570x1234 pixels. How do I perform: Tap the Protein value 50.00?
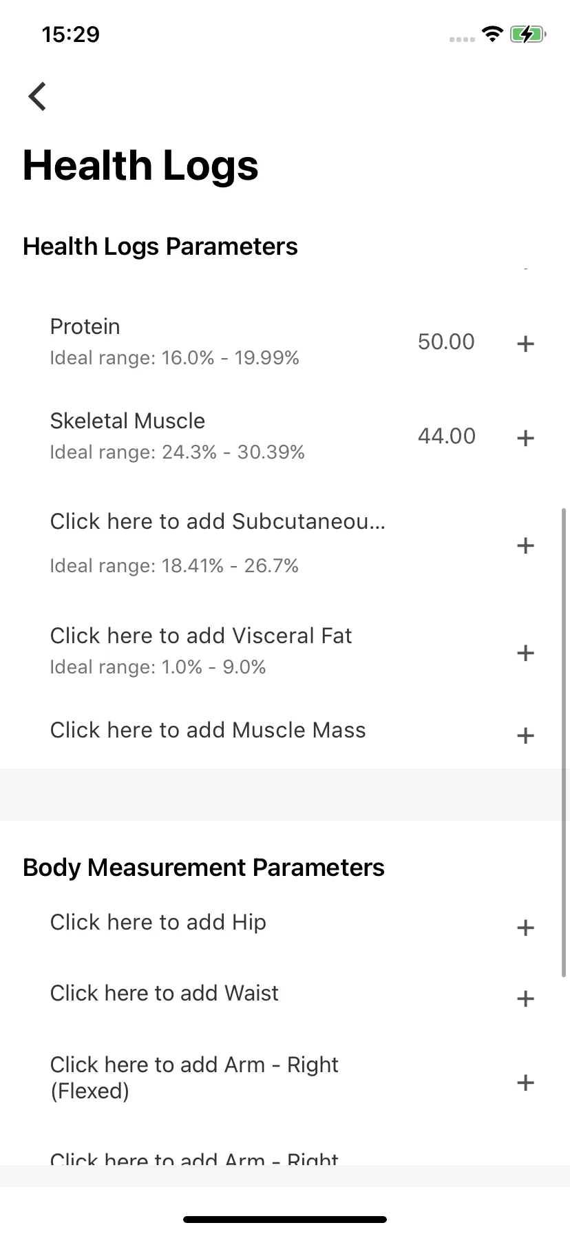click(446, 342)
